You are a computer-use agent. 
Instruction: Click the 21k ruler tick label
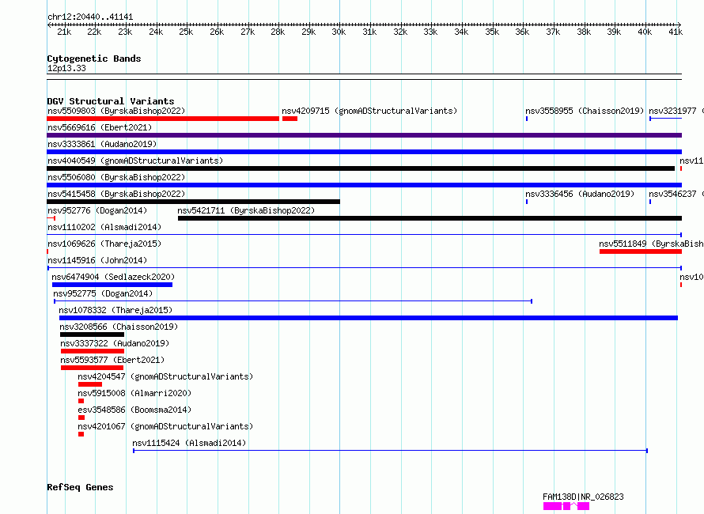(x=64, y=32)
